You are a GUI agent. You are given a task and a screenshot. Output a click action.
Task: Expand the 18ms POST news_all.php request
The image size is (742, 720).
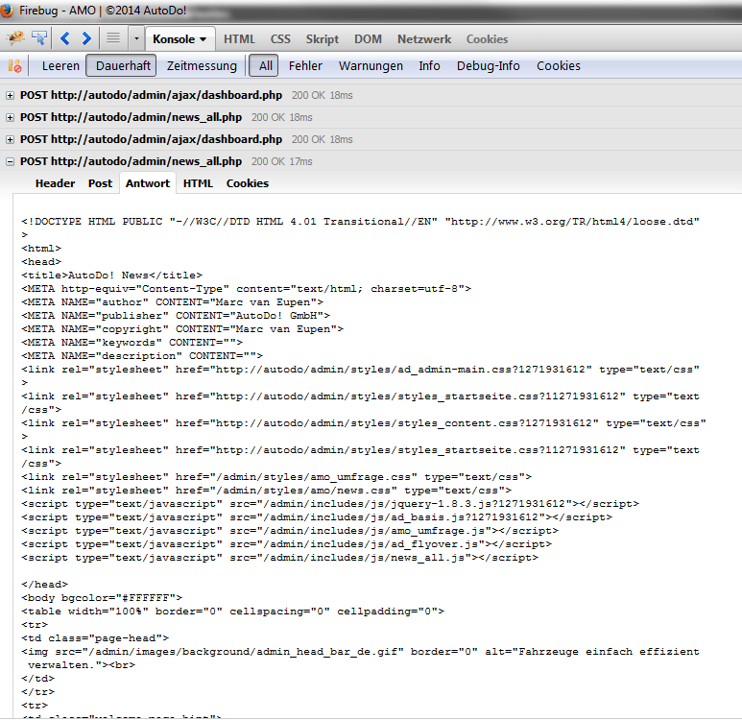click(10, 117)
